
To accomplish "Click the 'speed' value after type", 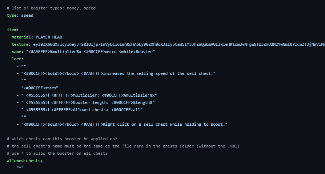I will coord(27,15).
